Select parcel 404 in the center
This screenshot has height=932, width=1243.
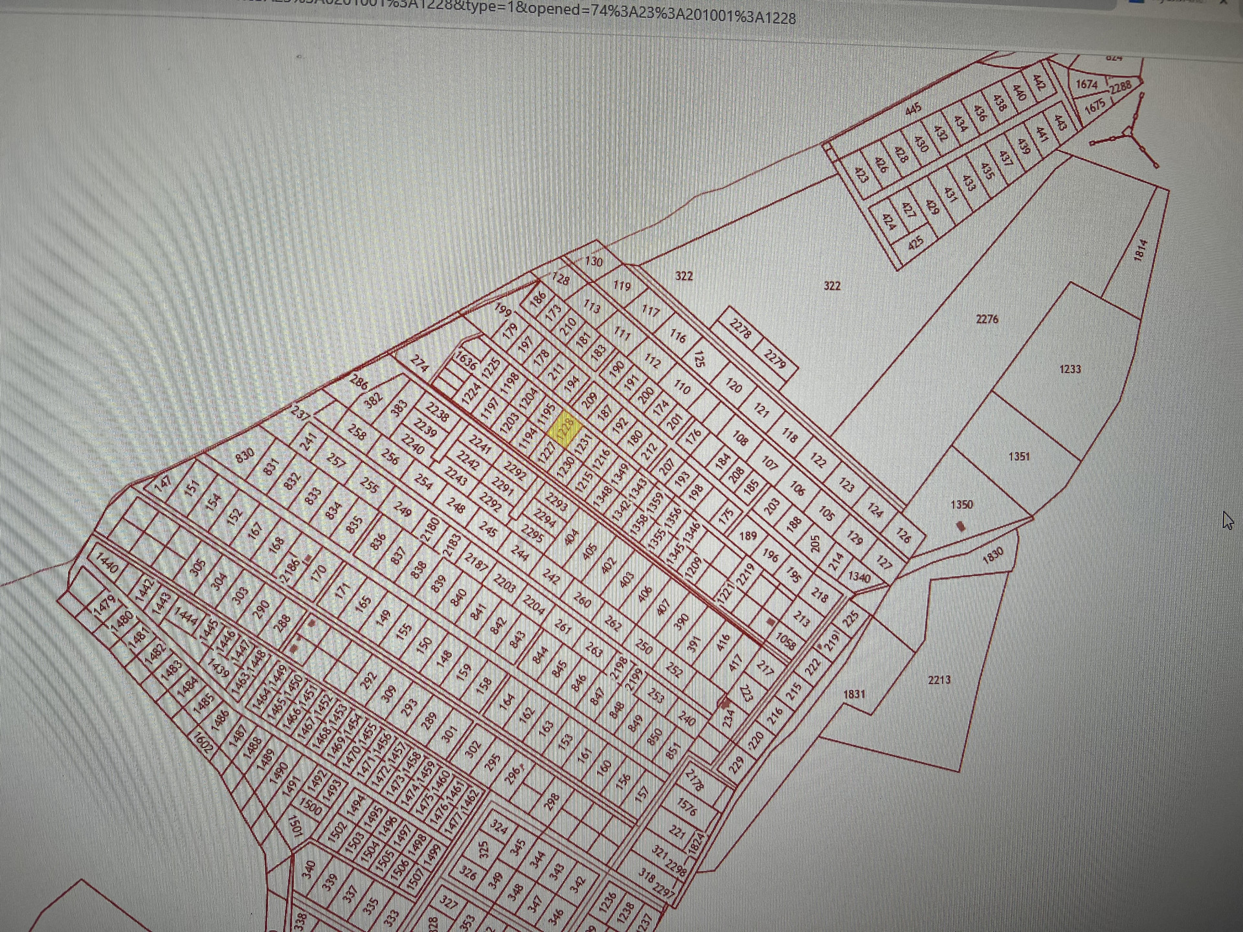tap(571, 537)
